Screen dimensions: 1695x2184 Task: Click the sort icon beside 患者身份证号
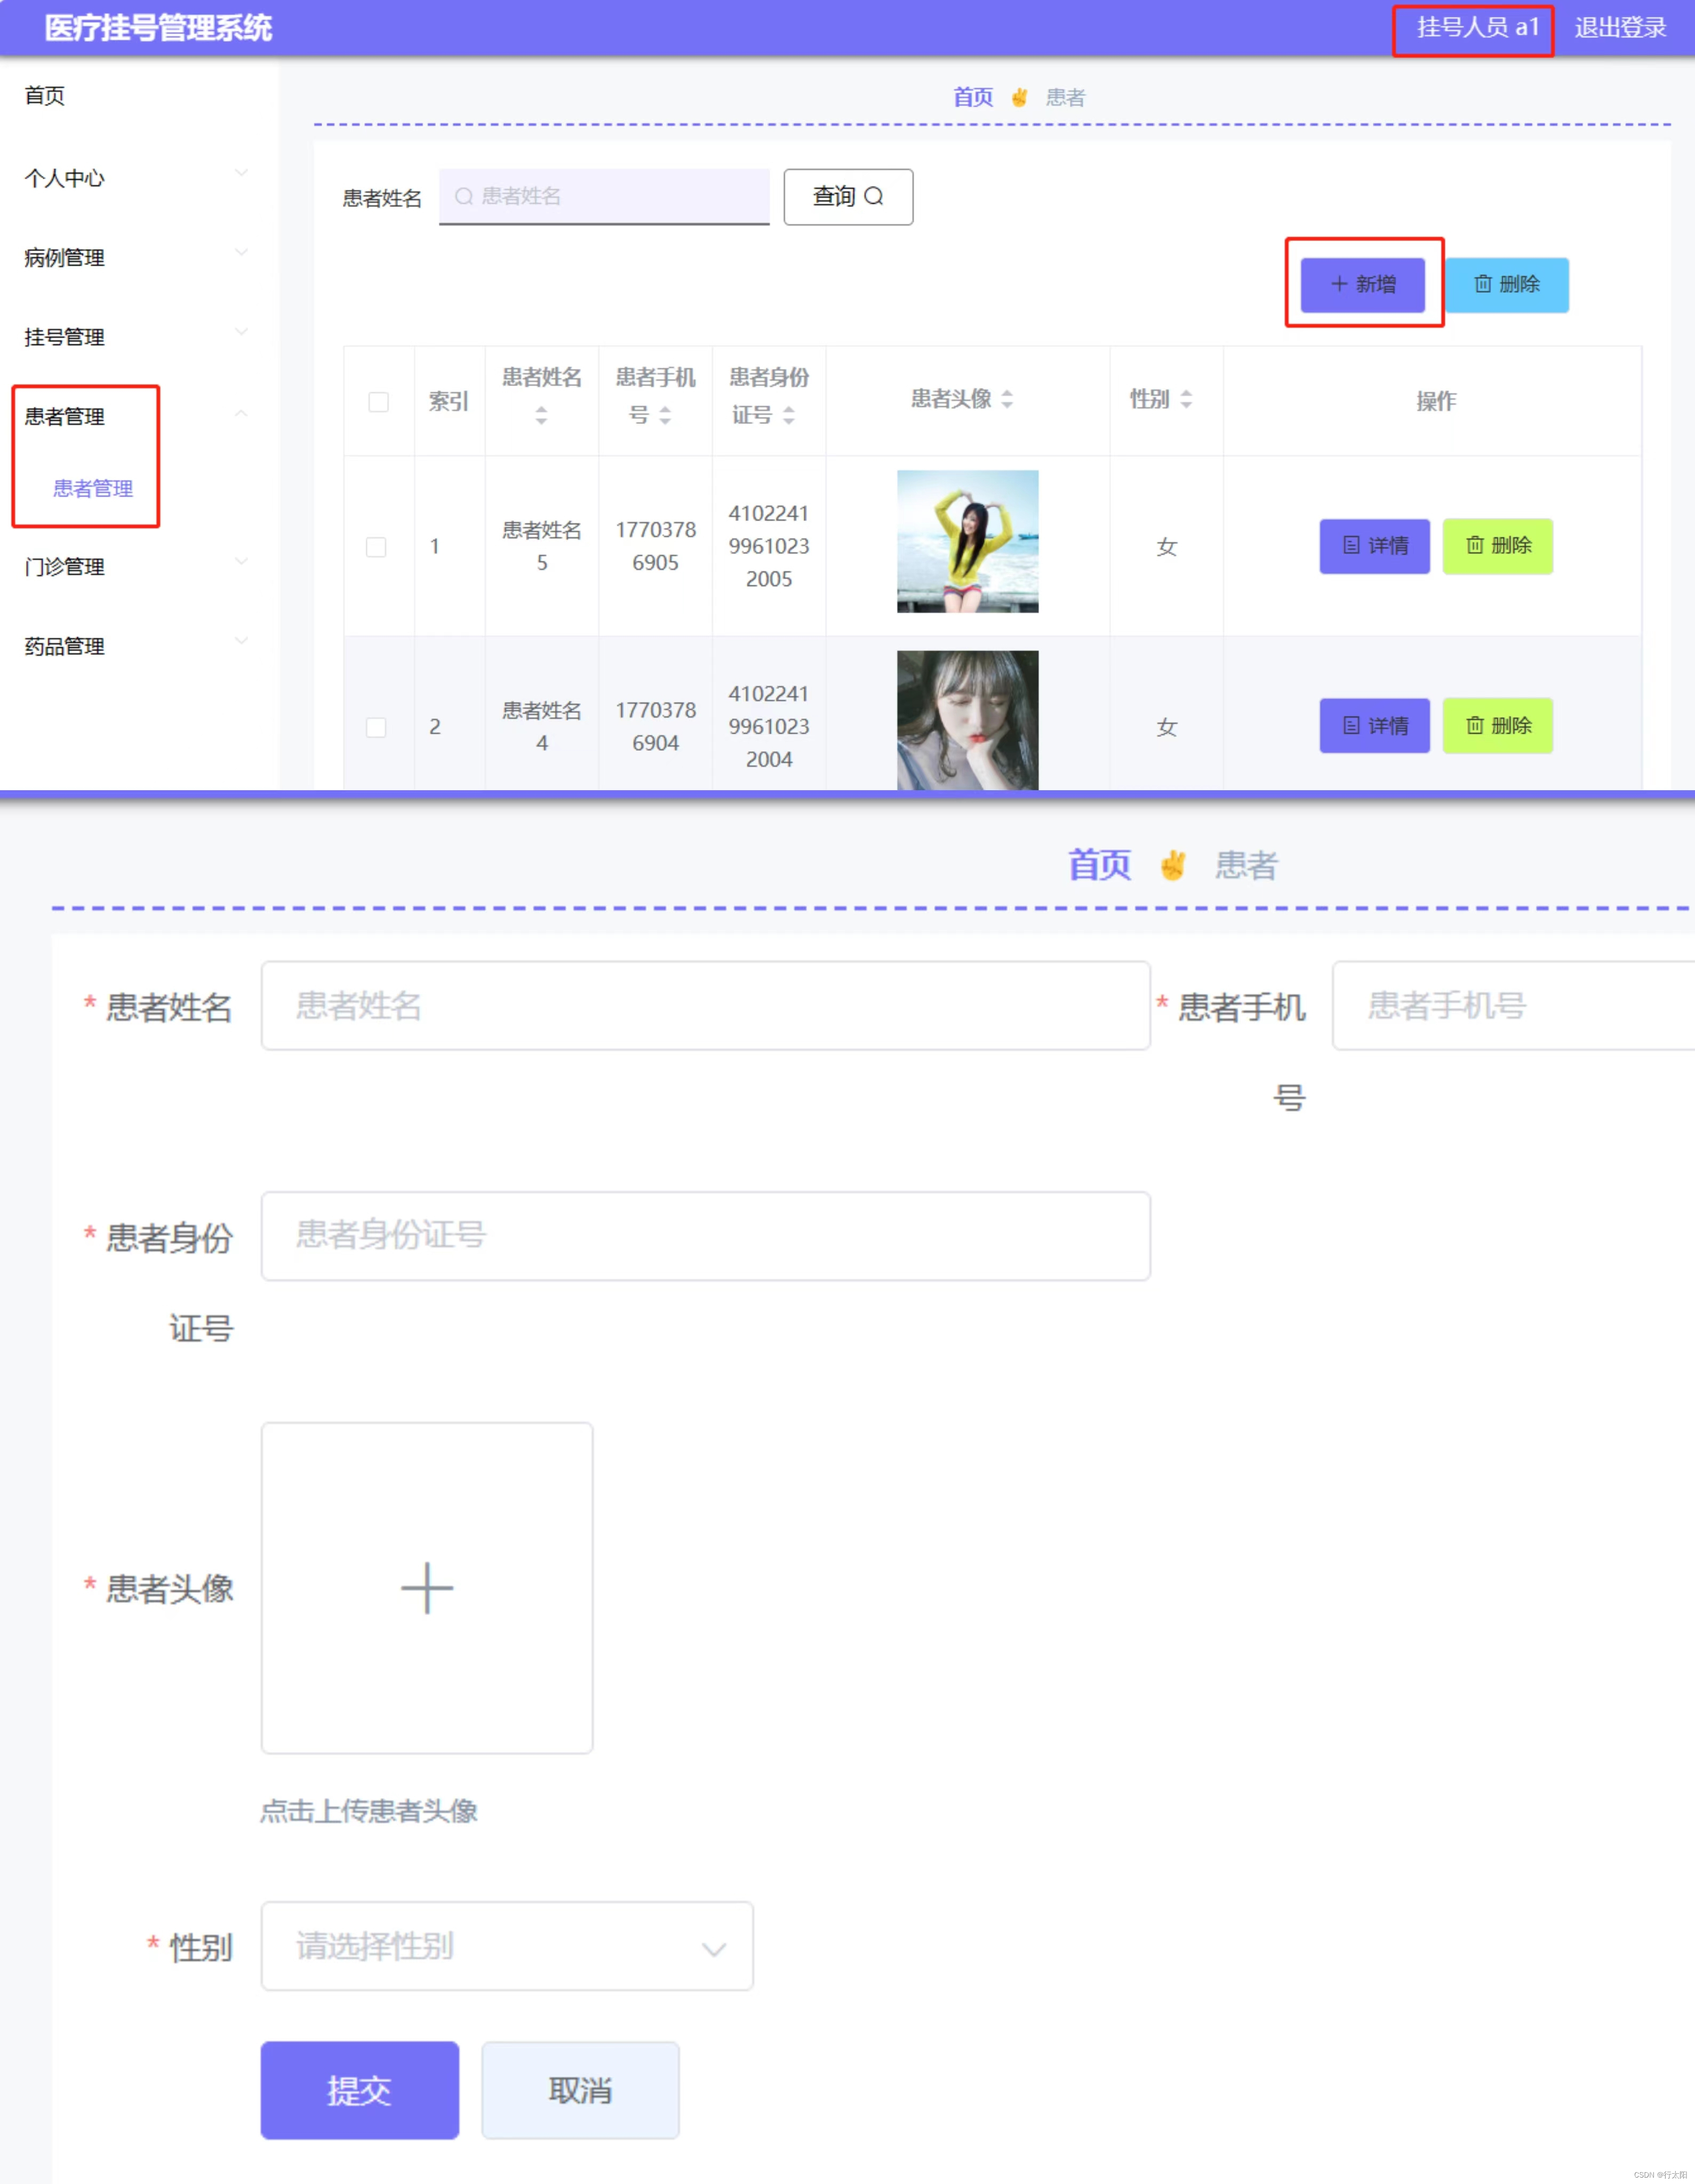pos(789,415)
